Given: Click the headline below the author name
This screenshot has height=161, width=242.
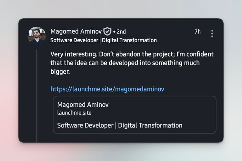Looking at the screenshot, I should [x=103, y=40].
